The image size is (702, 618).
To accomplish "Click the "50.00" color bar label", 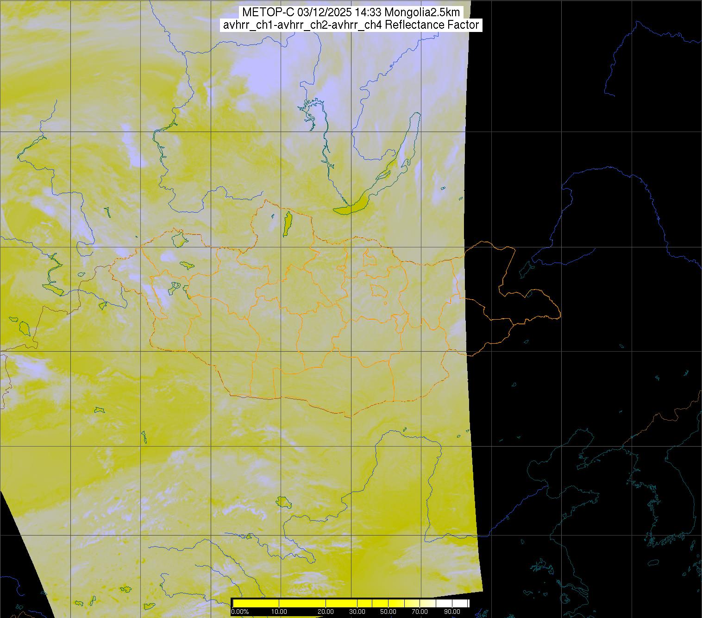I will (389, 612).
